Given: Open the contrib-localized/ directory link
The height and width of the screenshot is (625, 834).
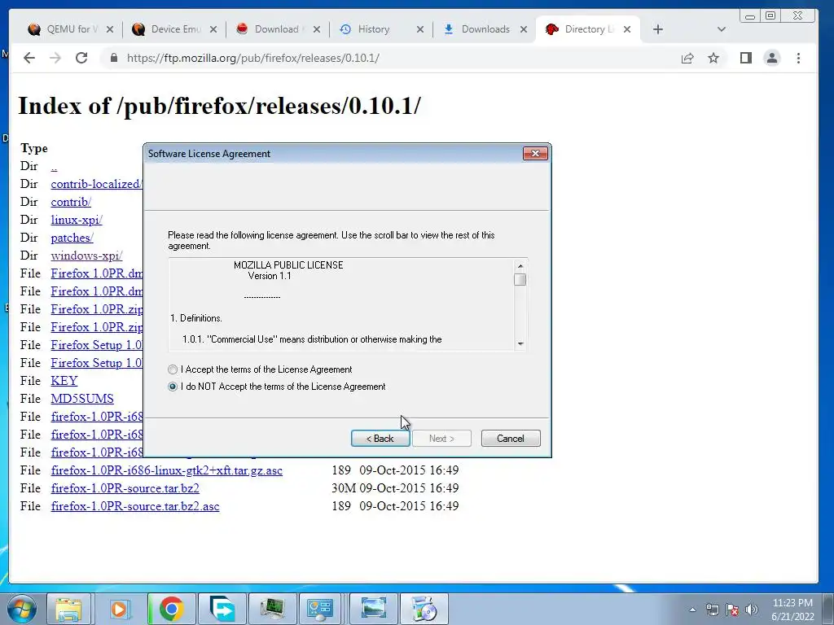Looking at the screenshot, I should 96,184.
